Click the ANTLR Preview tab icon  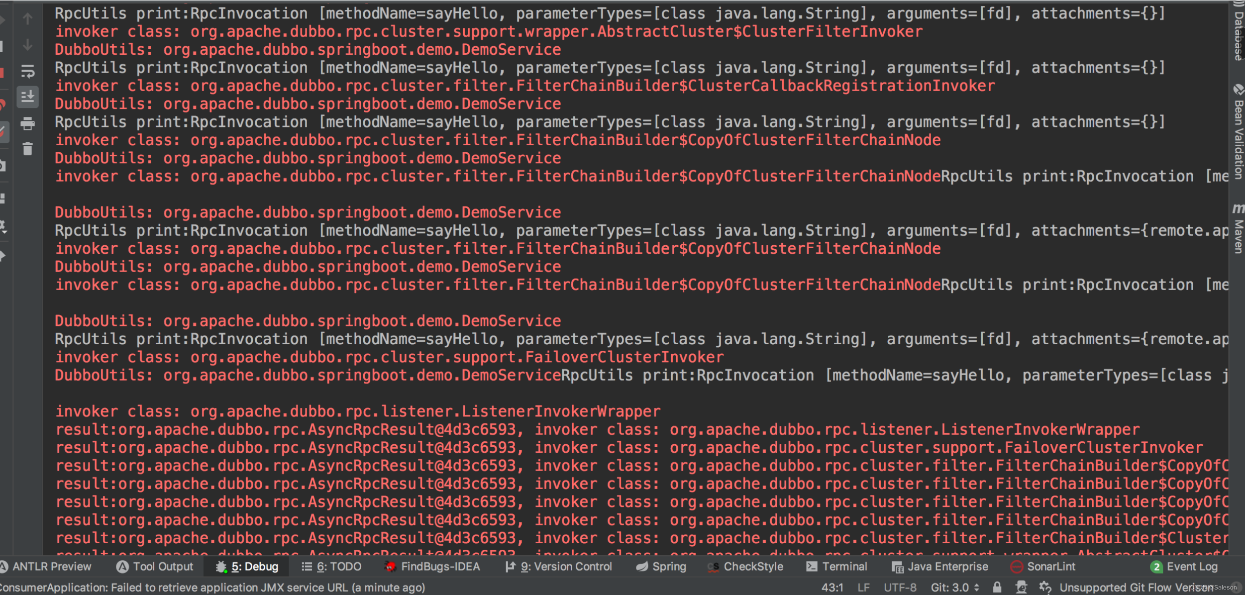3,566
